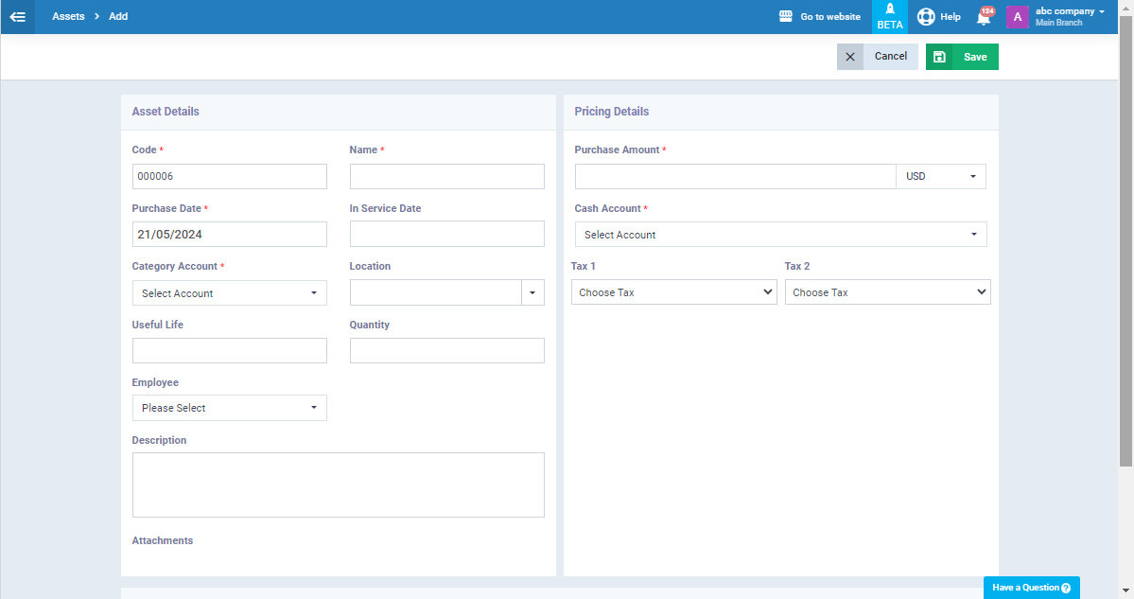Click Go to website link

(x=830, y=17)
